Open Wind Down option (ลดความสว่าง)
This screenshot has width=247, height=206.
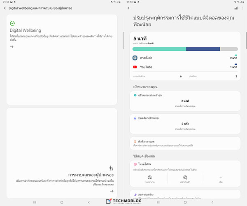[x=185, y=194]
